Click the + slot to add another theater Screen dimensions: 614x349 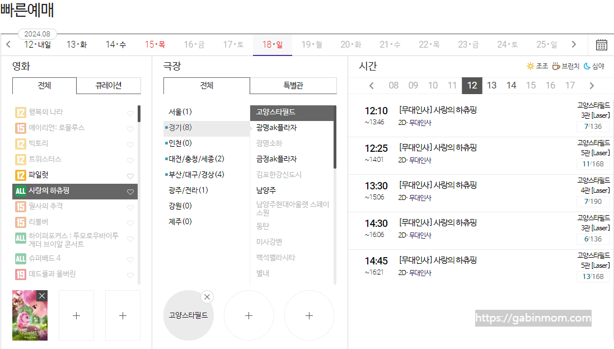click(249, 315)
